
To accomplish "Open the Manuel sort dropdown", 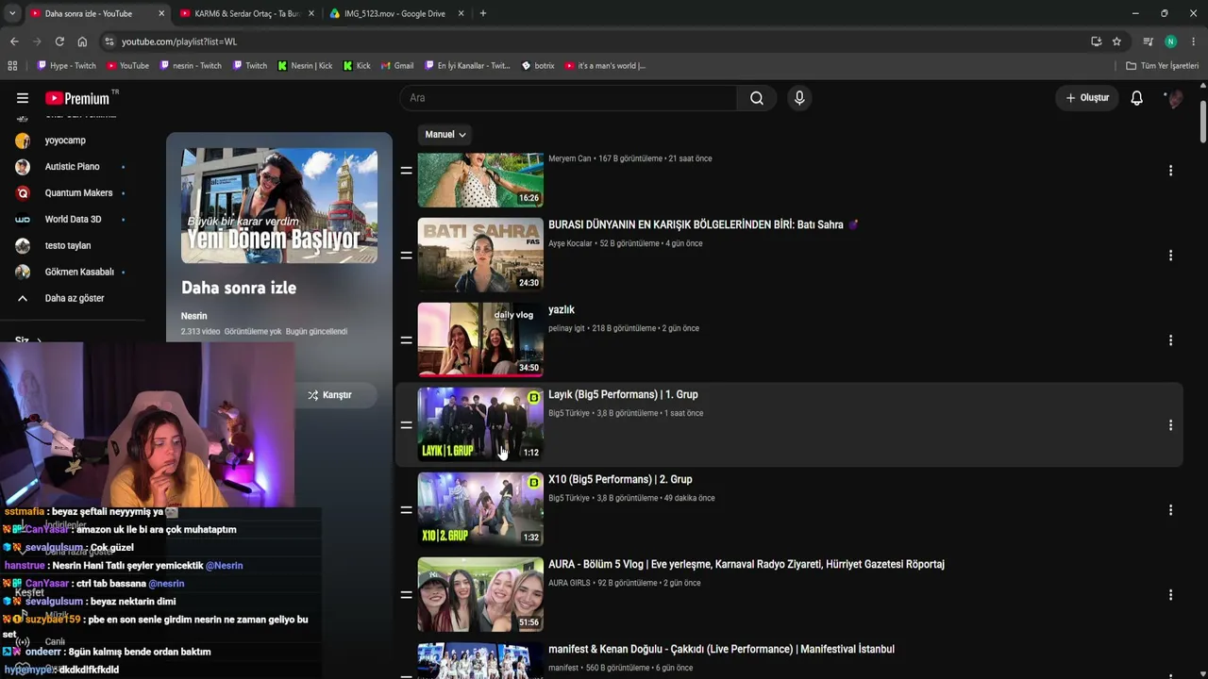I will 445,135.
